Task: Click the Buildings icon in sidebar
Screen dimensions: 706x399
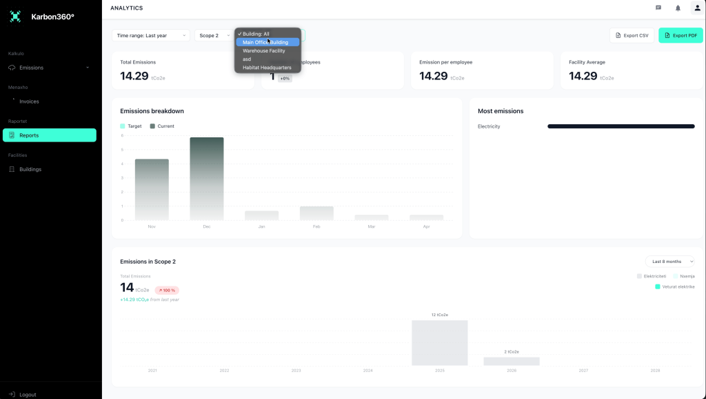Action: point(12,169)
